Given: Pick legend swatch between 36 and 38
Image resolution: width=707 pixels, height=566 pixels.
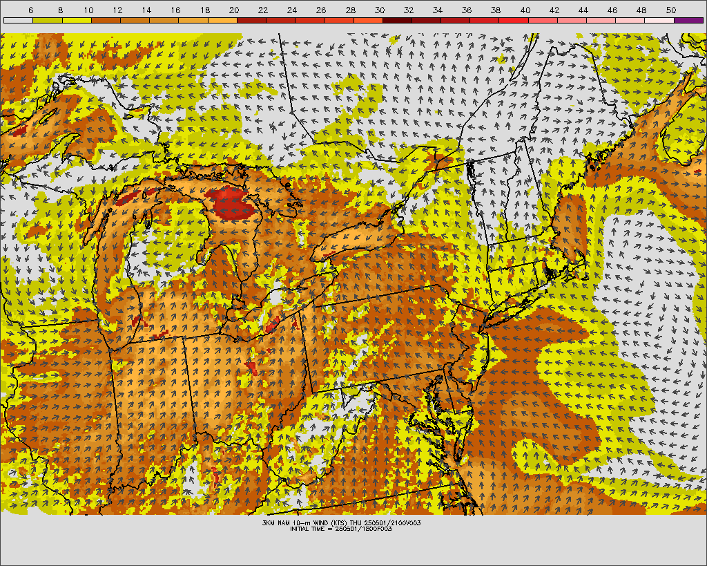Looking at the screenshot, I should [x=484, y=20].
